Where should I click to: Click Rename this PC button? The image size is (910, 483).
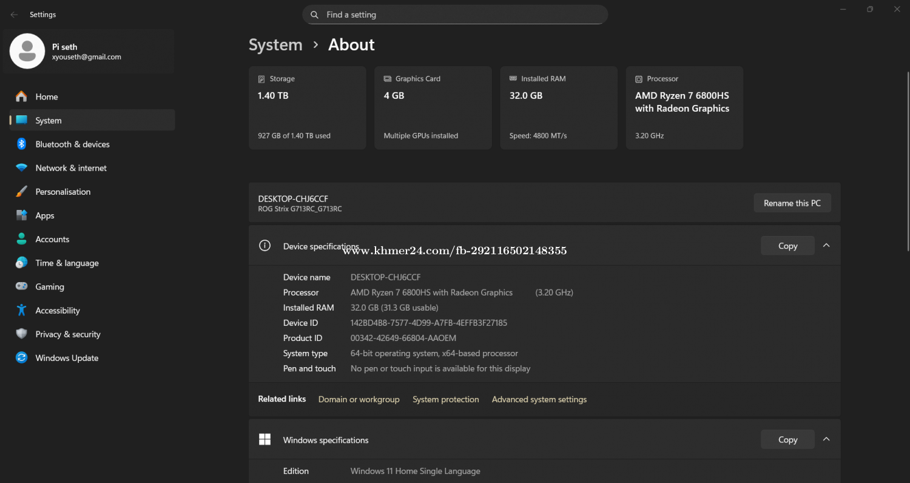click(792, 203)
